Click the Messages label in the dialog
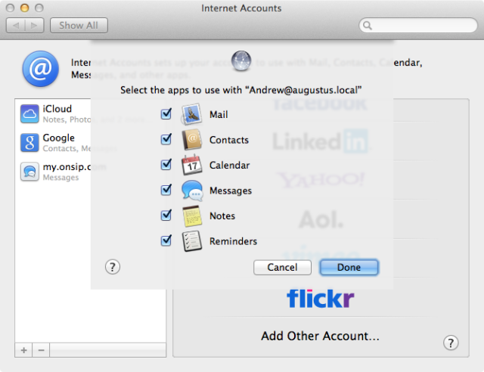 tap(231, 191)
